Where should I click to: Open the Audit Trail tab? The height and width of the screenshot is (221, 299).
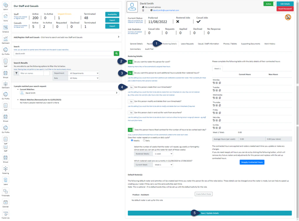[x=149, y=49]
